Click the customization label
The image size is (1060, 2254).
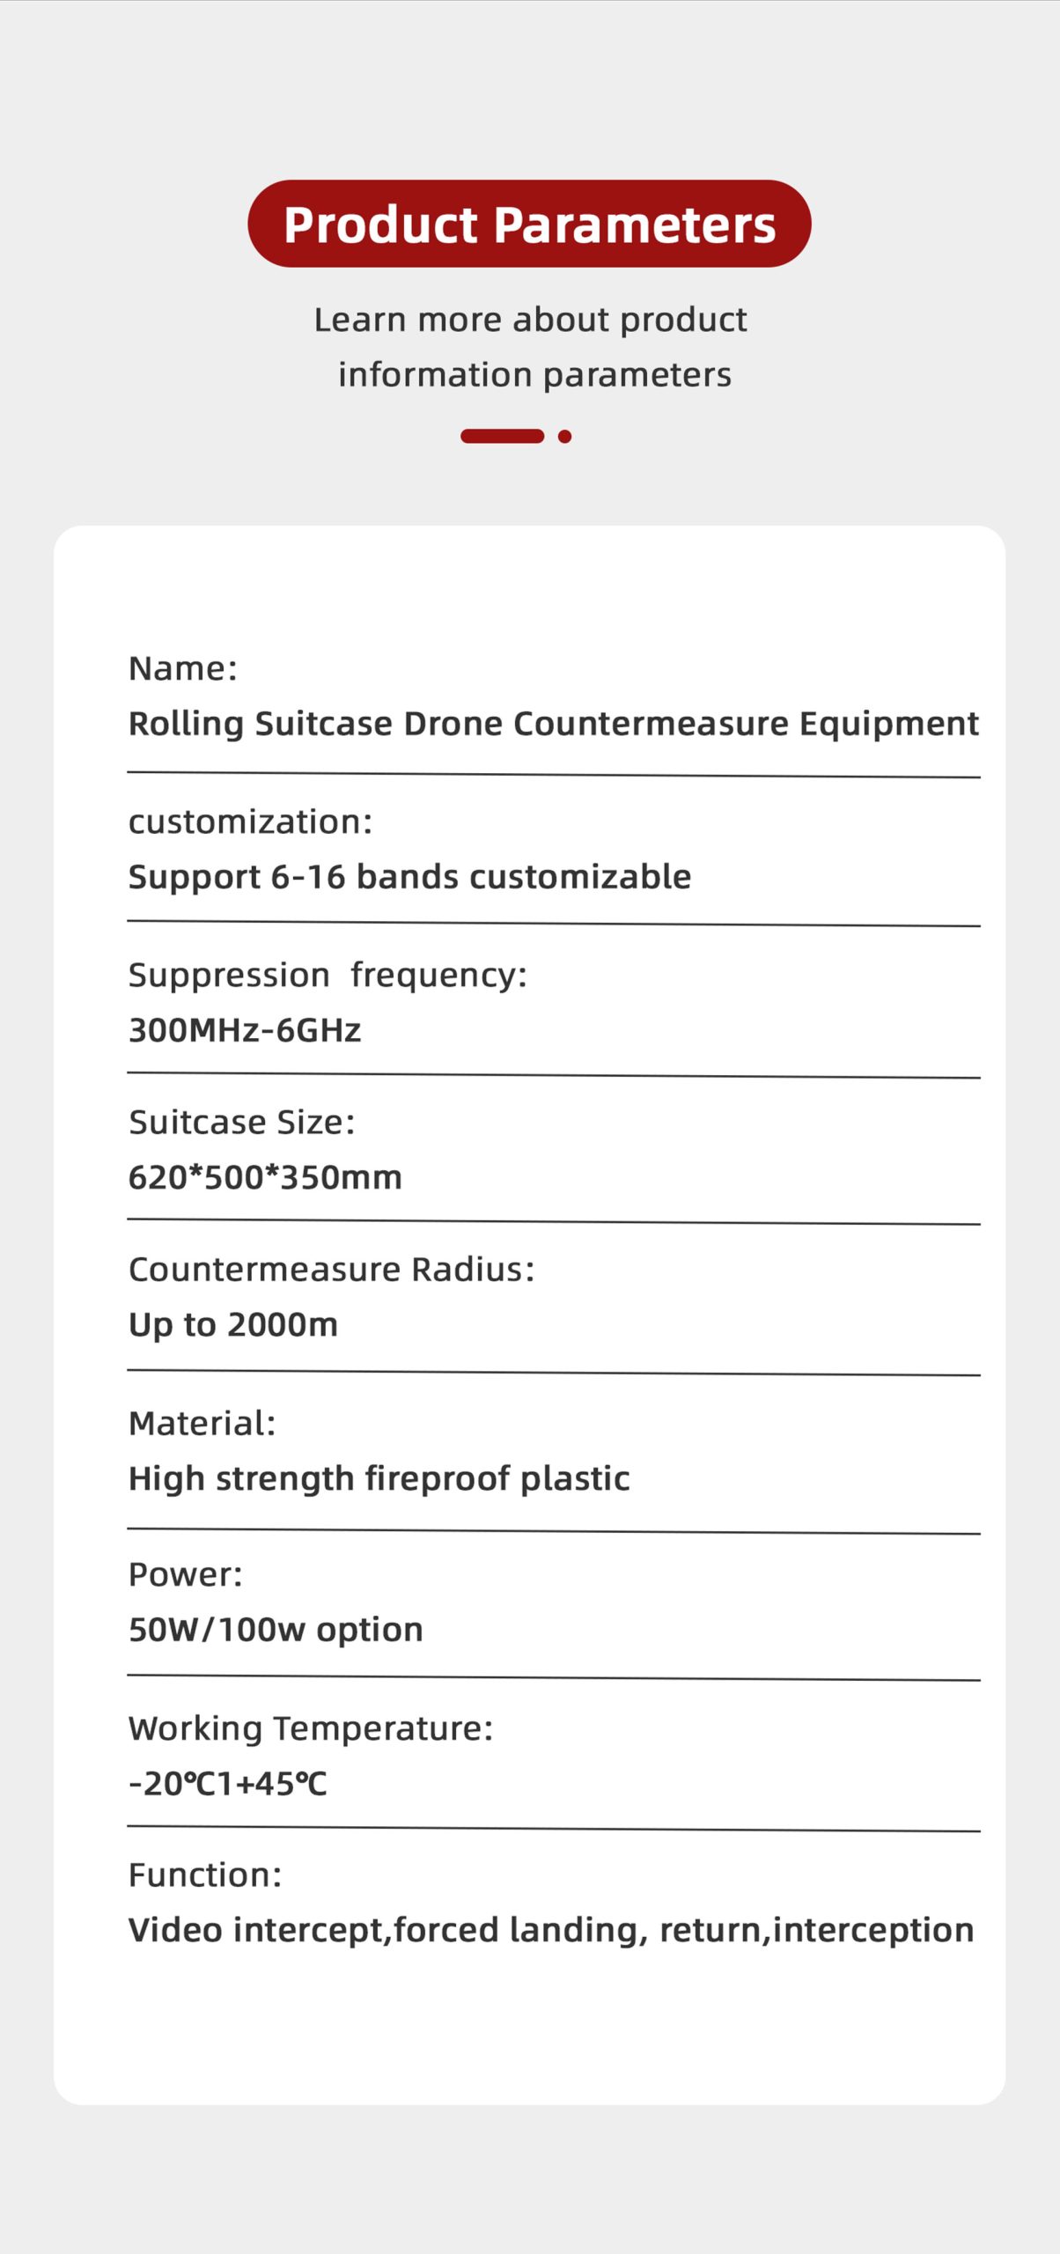(251, 821)
